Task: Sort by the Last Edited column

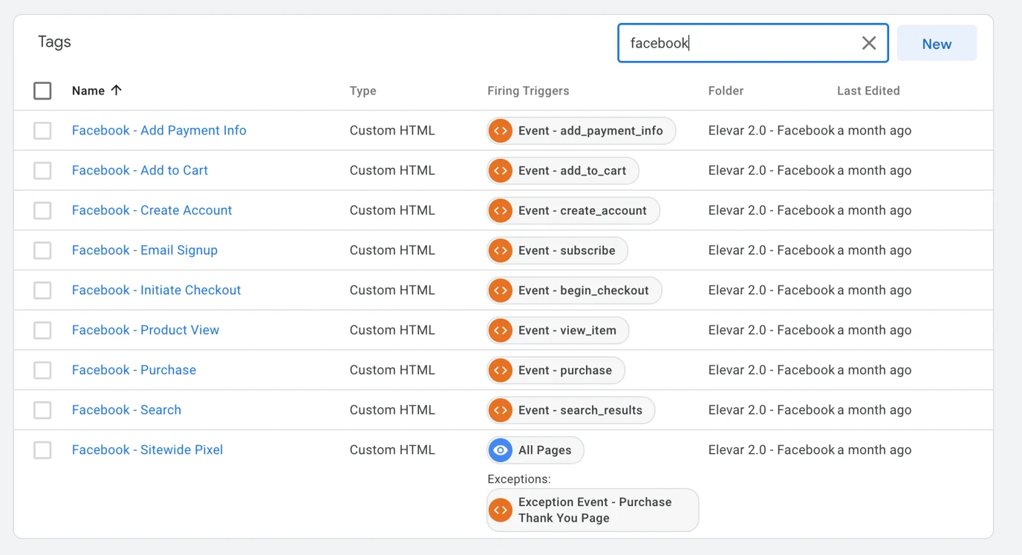Action: [868, 91]
